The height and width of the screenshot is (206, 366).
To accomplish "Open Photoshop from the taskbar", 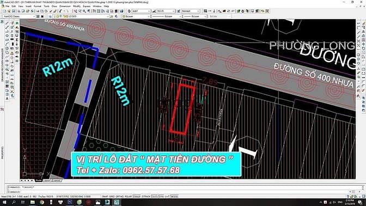I will [70, 202].
